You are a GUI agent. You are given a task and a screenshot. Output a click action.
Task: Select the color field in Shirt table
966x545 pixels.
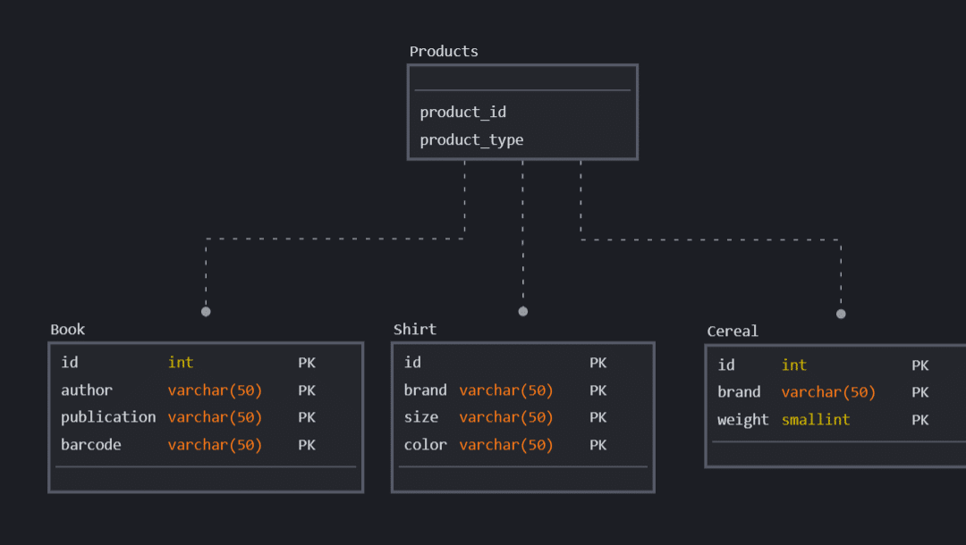click(426, 445)
